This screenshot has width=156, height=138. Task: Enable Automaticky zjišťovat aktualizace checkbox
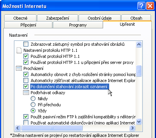click(x=26, y=81)
